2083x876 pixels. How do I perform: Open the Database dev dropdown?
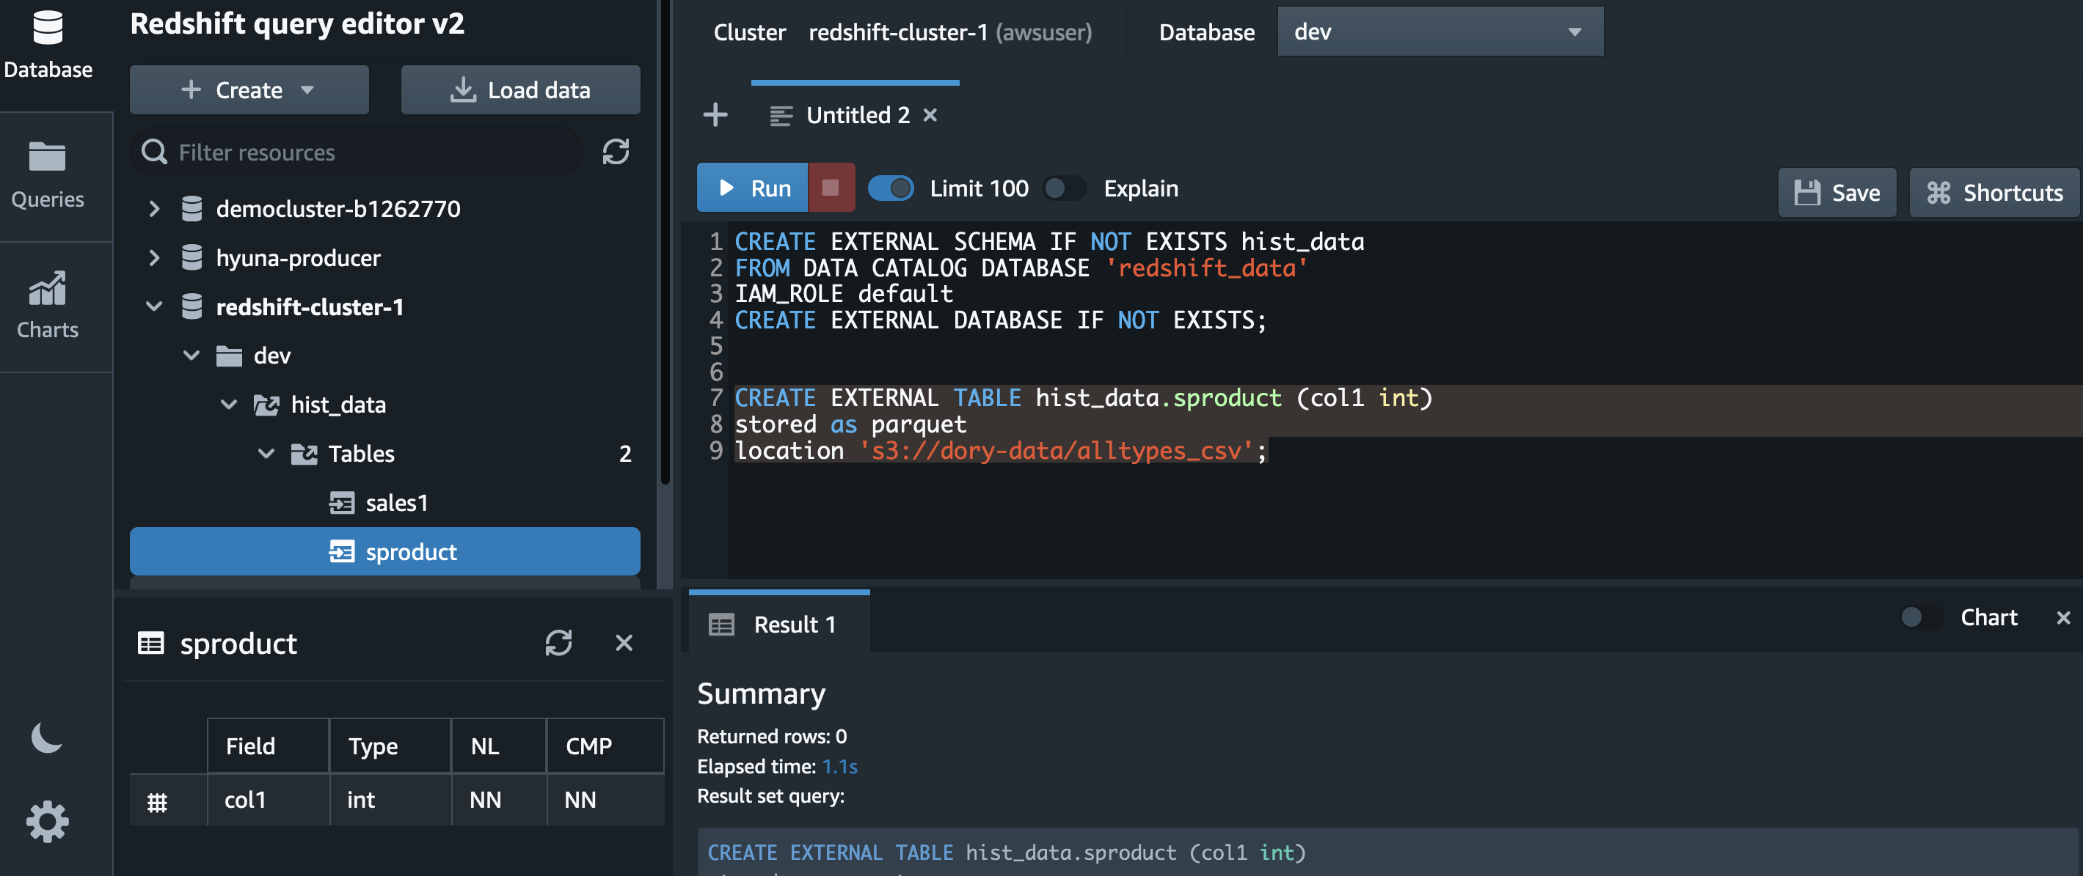pos(1440,32)
